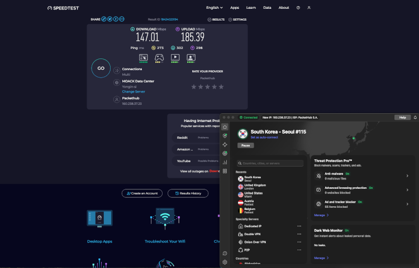This screenshot has width=419, height=268.
Task: Click the Help button in VPN window
Action: [402, 118]
